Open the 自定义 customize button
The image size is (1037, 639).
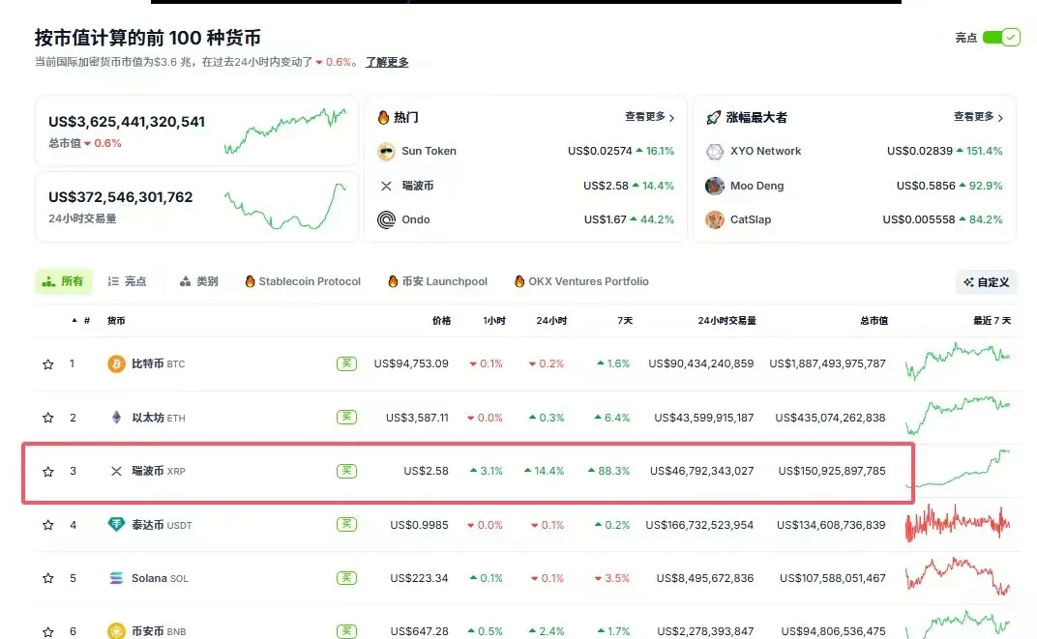987,282
